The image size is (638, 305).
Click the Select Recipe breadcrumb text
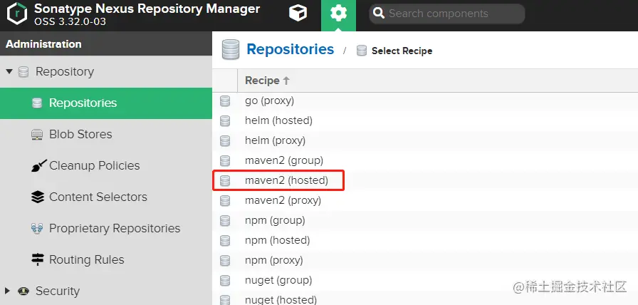click(x=402, y=51)
